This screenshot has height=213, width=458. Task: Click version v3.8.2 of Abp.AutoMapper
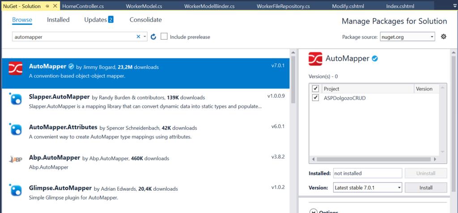[x=278, y=157]
